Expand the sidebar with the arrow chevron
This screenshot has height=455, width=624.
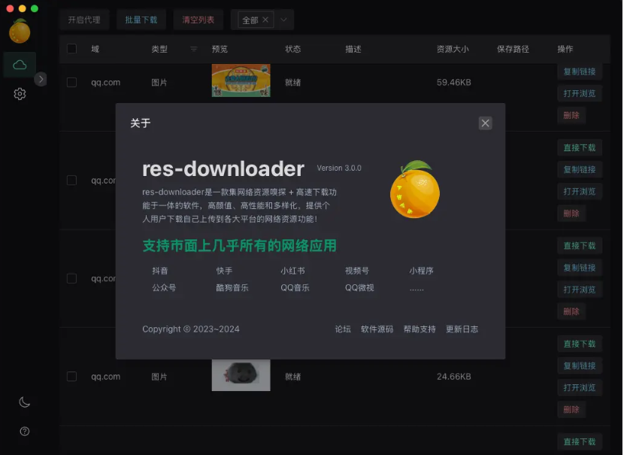(41, 79)
